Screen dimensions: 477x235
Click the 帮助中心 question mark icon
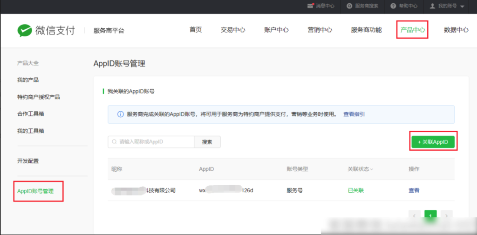coord(393,6)
